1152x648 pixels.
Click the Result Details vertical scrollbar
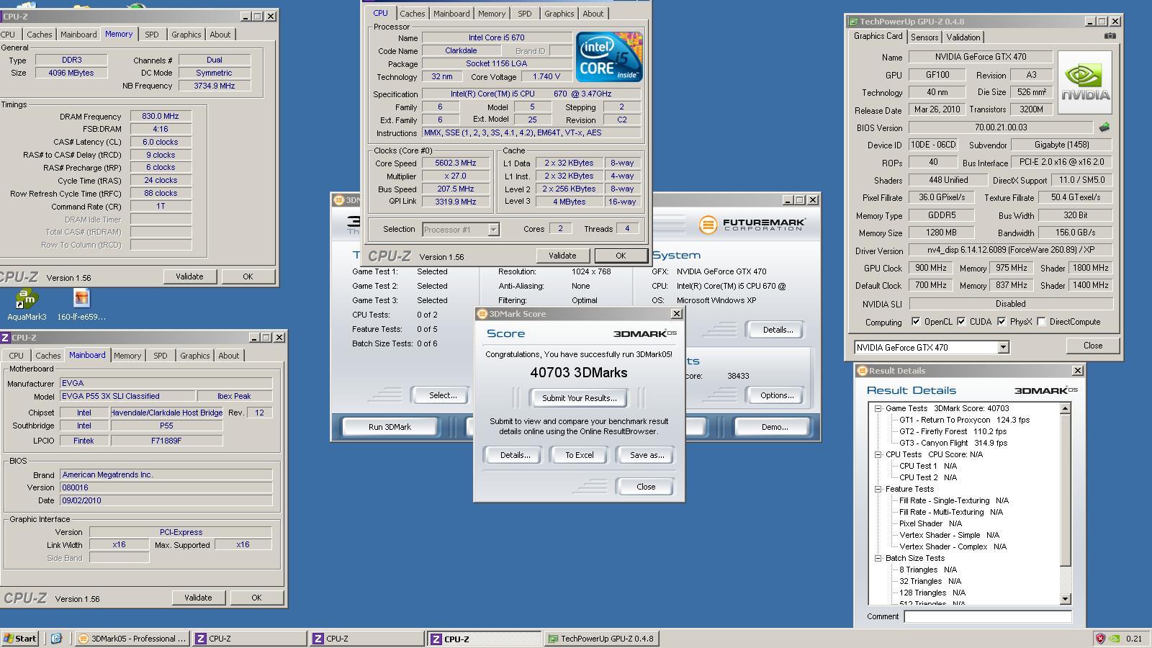[x=1066, y=504]
